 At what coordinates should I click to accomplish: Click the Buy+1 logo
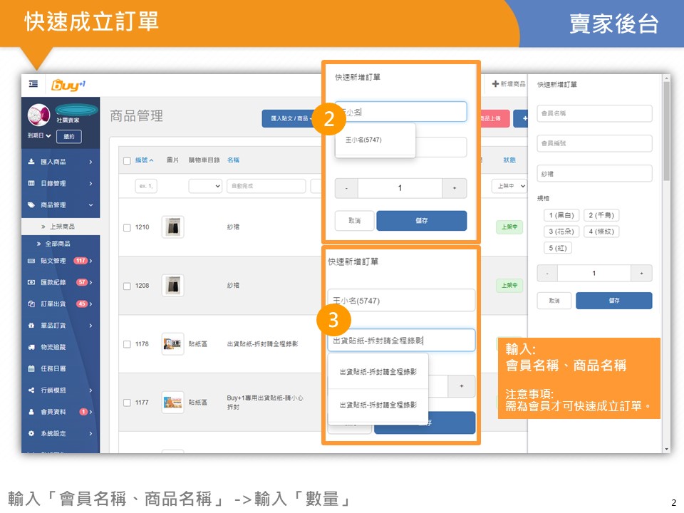click(68, 85)
